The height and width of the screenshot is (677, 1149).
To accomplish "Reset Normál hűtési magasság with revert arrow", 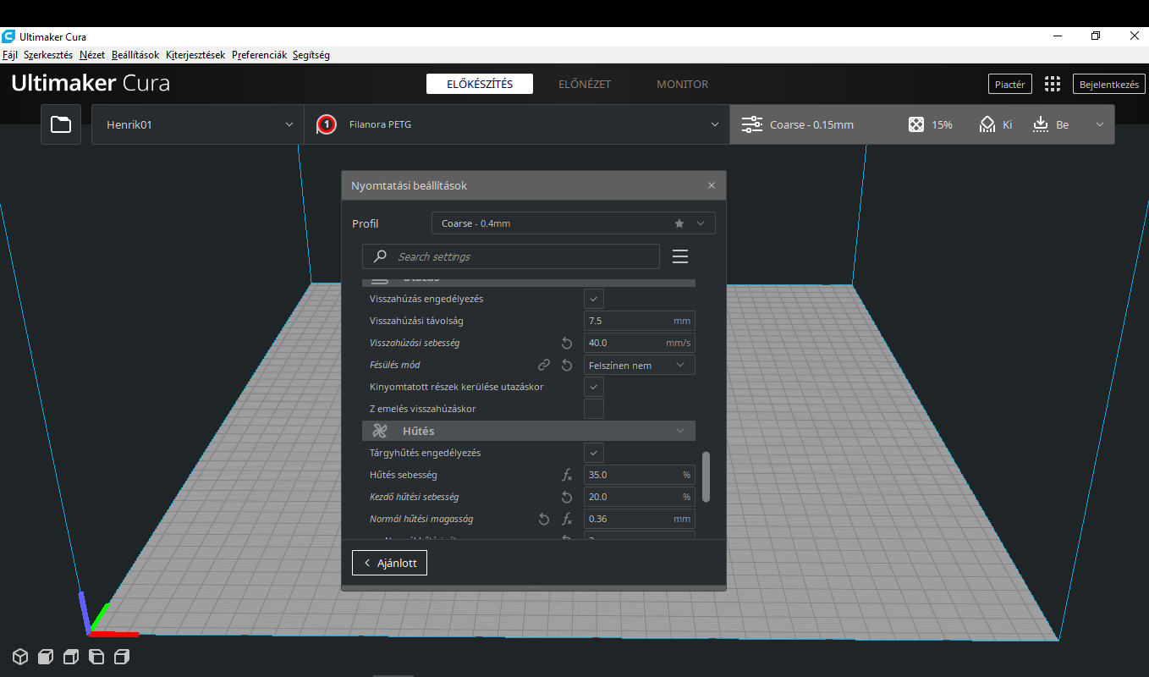I will tap(544, 519).
